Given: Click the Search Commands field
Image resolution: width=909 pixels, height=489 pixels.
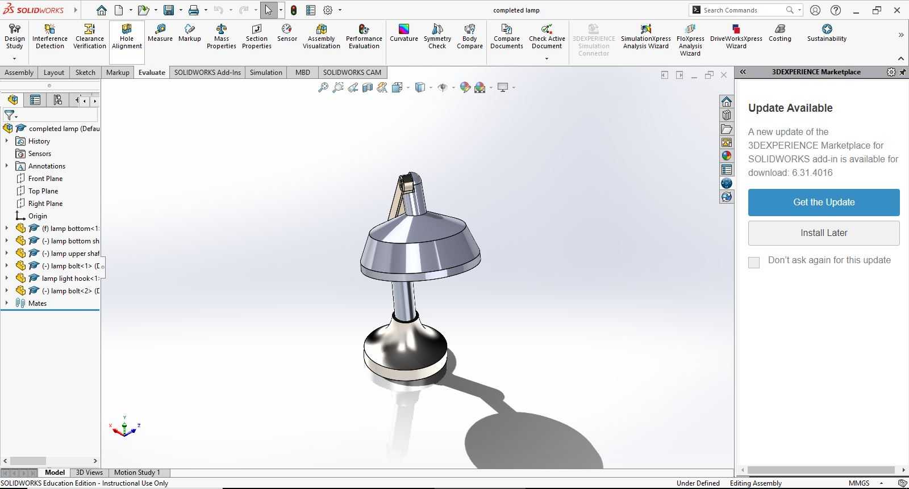Looking at the screenshot, I should pos(745,10).
